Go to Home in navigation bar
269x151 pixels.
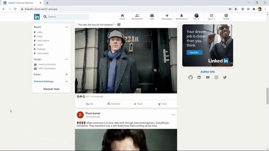(122, 17)
